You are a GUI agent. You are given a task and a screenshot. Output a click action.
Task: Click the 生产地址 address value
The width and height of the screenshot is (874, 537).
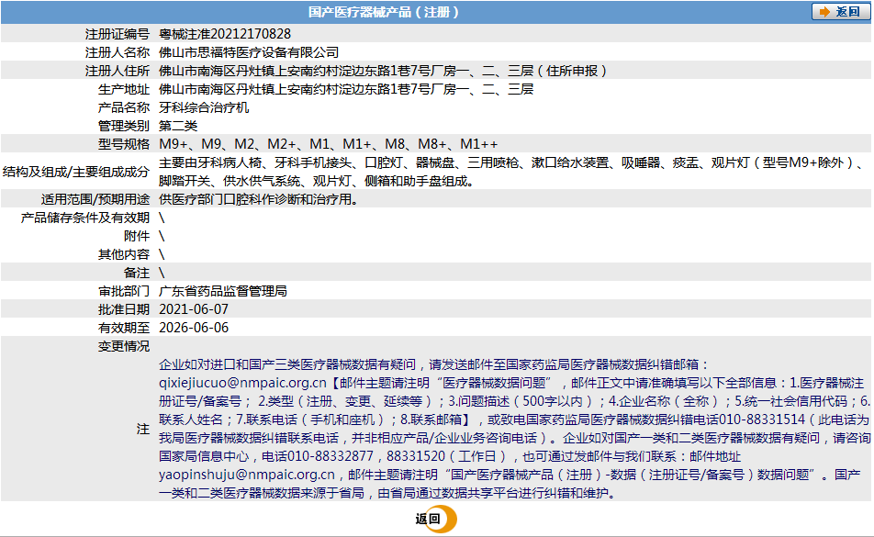pyautogui.click(x=346, y=89)
